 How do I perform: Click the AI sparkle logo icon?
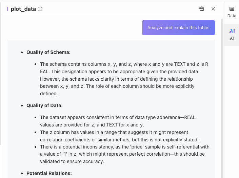232,31
